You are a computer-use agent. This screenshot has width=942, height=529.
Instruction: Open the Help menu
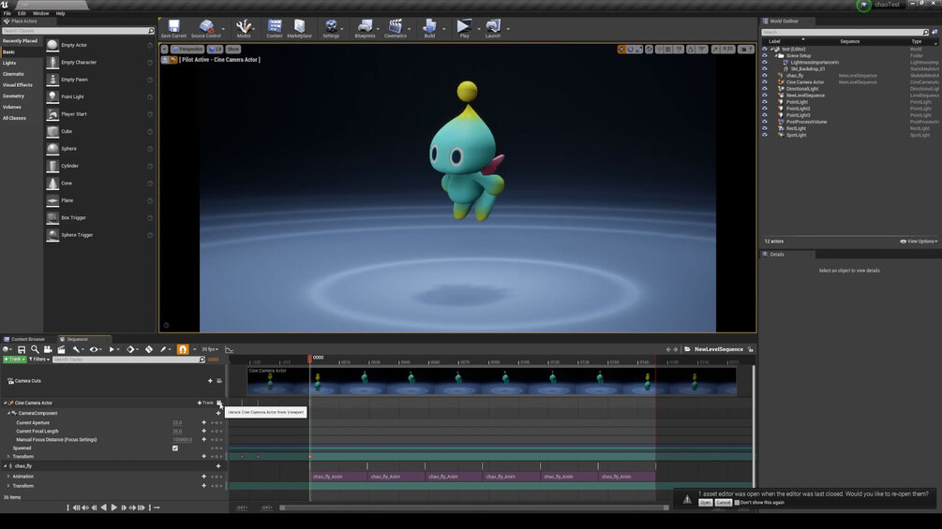tap(60, 13)
